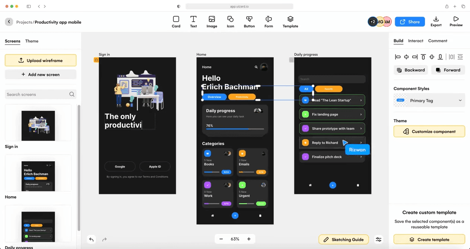Select the Form tool
Image resolution: width=470 pixels, height=249 pixels.
tap(269, 22)
